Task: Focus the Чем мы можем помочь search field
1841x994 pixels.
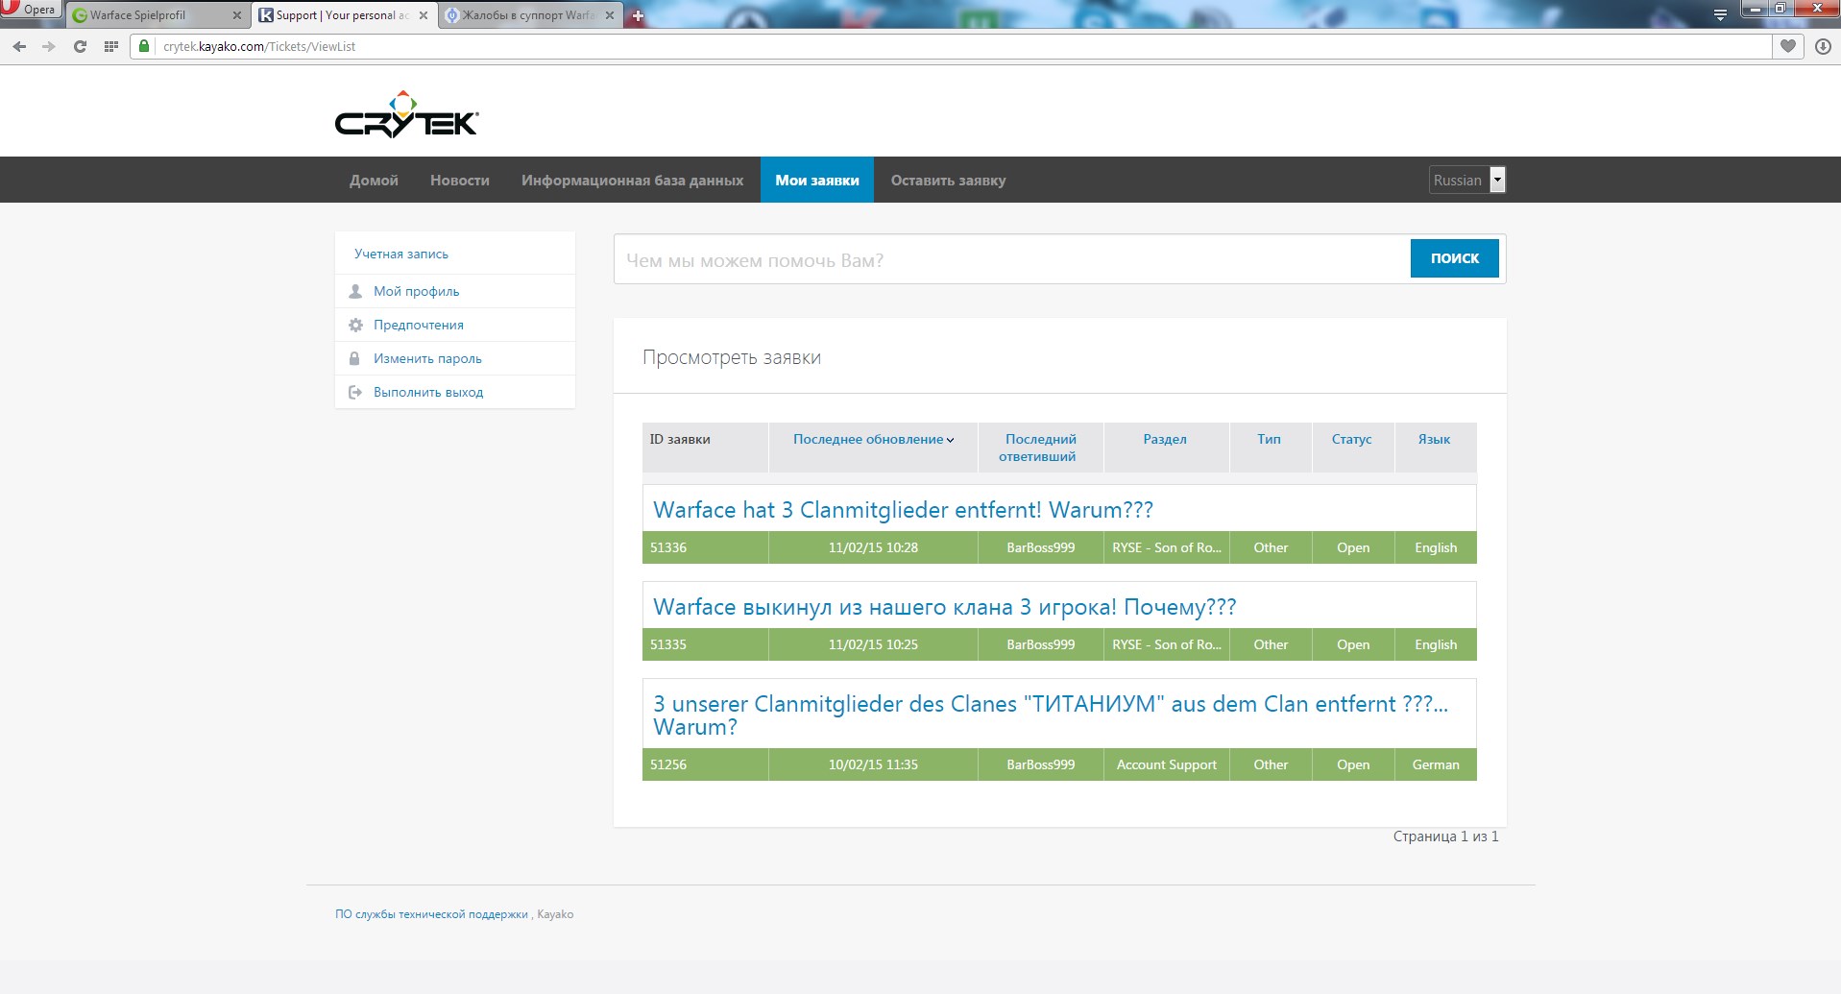Action: 1012,259
